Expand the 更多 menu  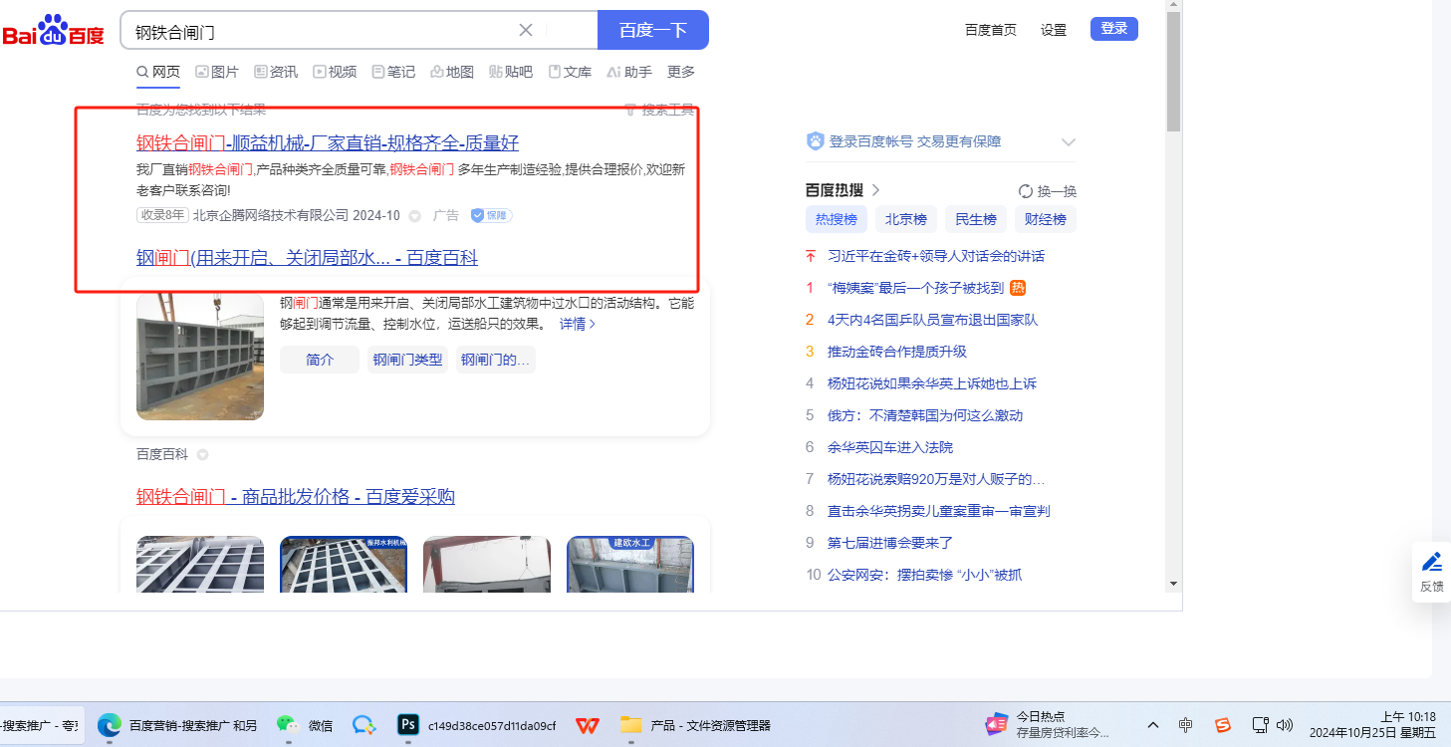681,72
